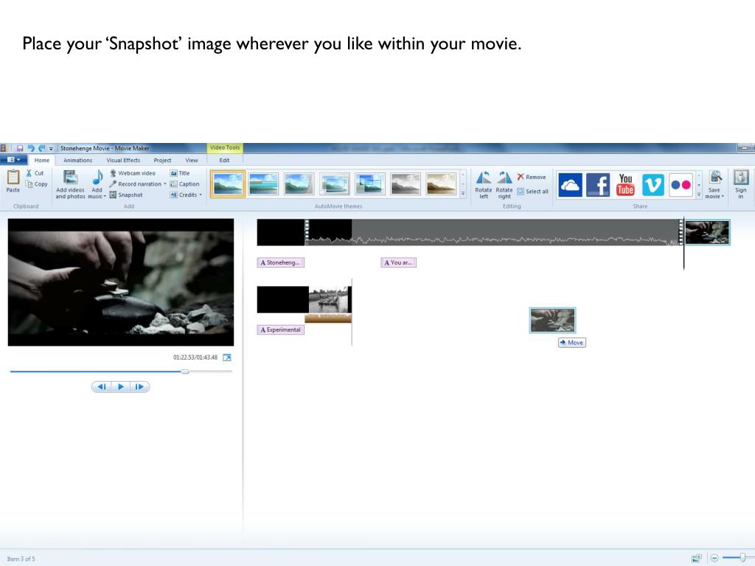Click Select all in Editing group
Viewport: 755px width, 566px height.
pos(532,191)
